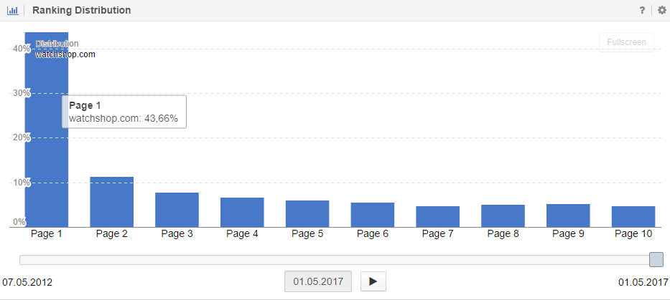Click the Page 5 axis label

point(307,234)
